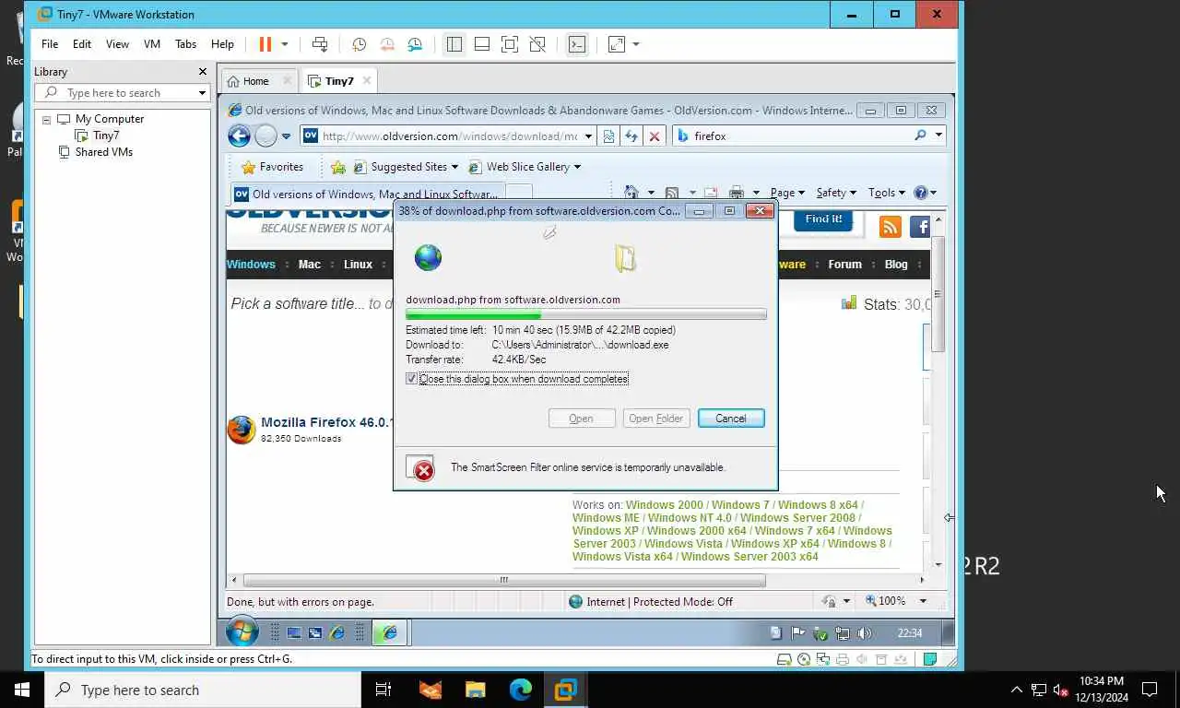Send Ctrl+Alt+Del to the VM via toolbar icon
The height and width of the screenshot is (708, 1180).
(319, 44)
